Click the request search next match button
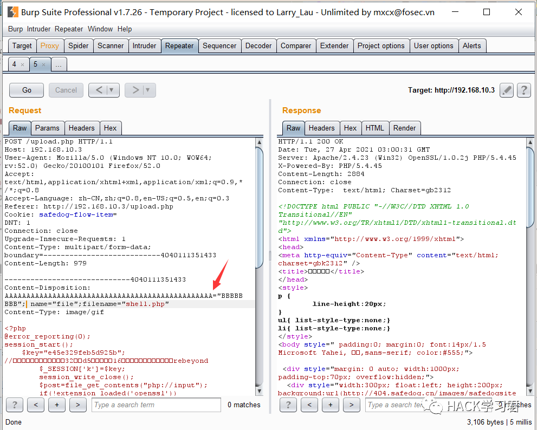537x430 pixels. (x=77, y=405)
